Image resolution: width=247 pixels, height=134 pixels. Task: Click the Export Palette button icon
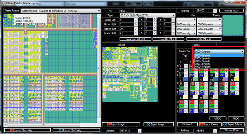[x=225, y=124]
